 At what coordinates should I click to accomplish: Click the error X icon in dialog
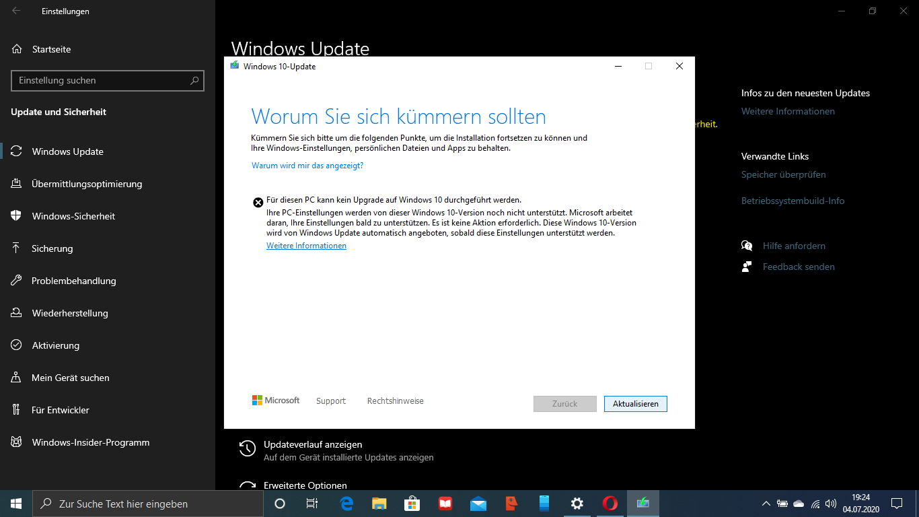258,202
